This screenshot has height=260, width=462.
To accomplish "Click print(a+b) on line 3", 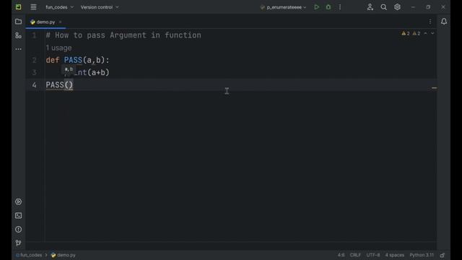I will point(87,72).
